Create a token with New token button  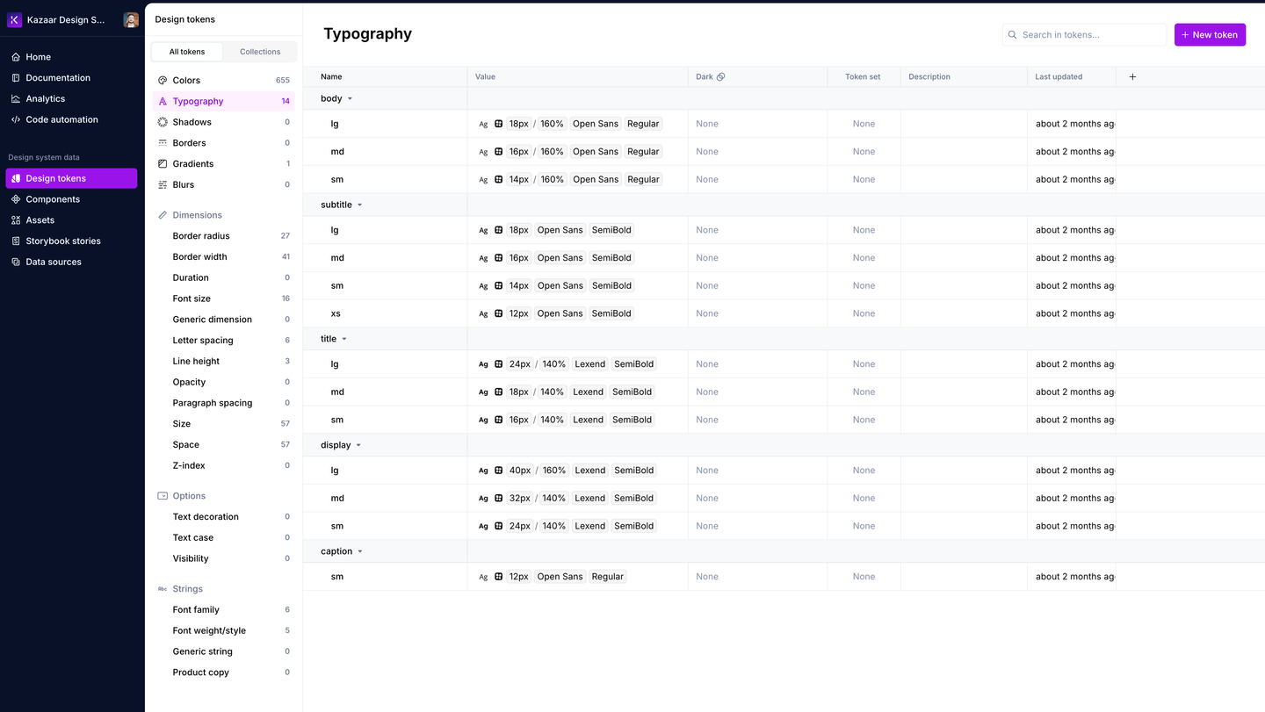coord(1210,35)
